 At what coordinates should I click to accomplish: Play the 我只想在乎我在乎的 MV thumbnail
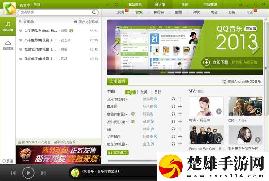coord(245,135)
